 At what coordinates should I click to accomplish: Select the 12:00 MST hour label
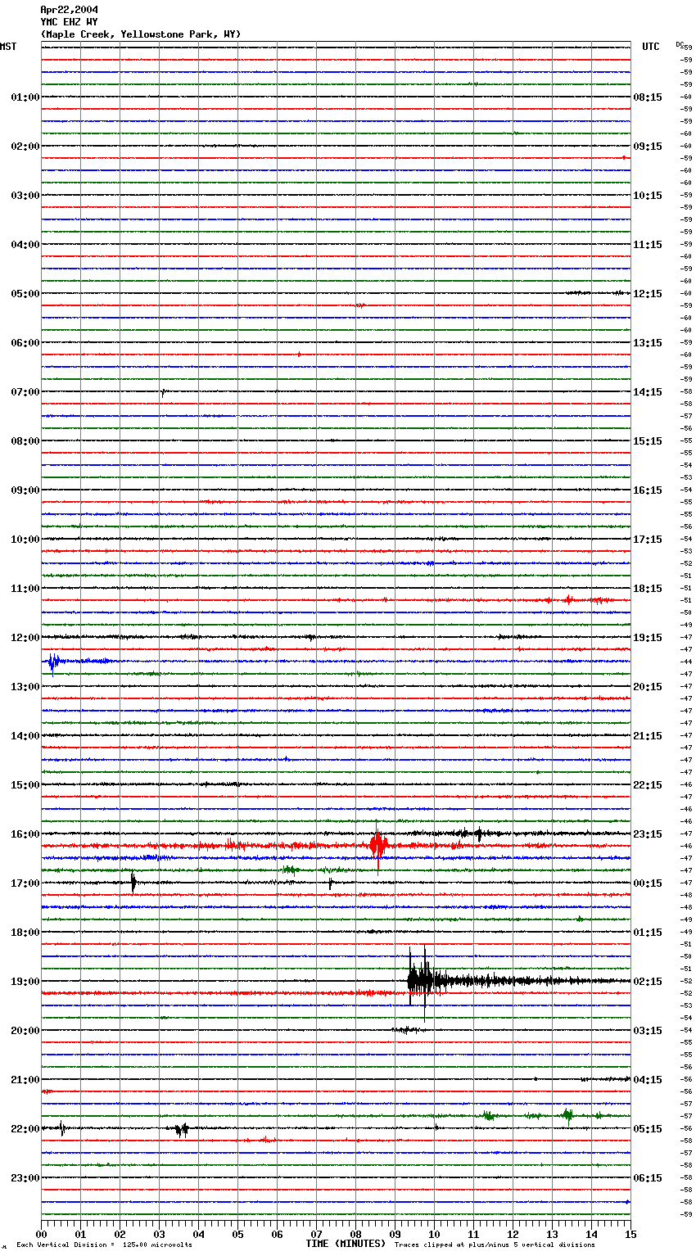coord(25,638)
